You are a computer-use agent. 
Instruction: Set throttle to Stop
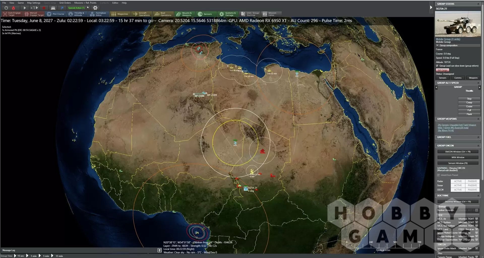click(x=469, y=99)
